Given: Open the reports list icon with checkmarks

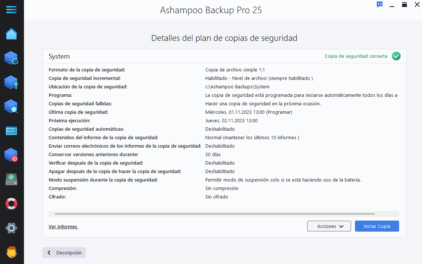Looking at the screenshot, I should pos(11,131).
